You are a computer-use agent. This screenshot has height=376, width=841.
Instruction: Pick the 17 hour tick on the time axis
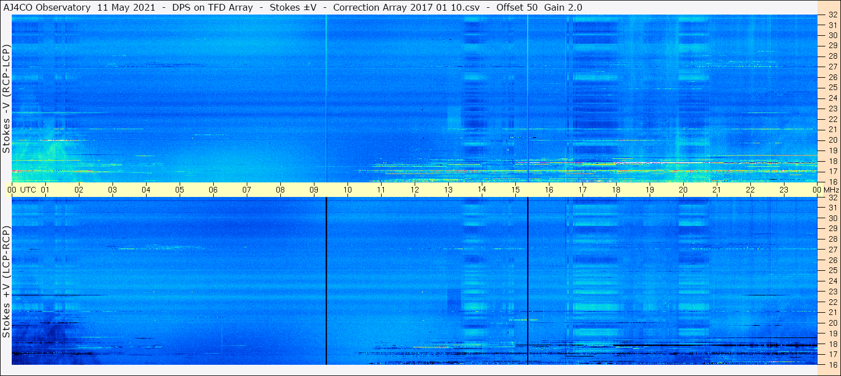click(582, 190)
